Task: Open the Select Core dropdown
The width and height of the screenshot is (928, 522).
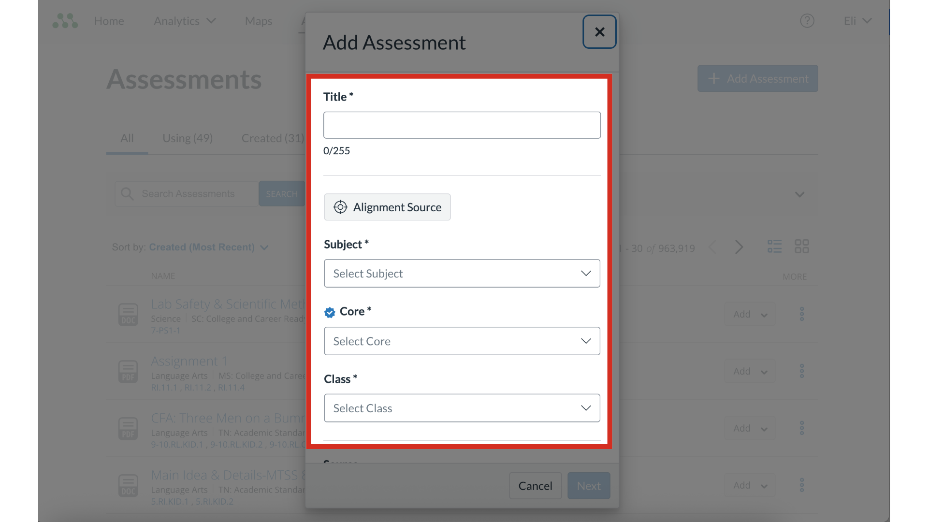Action: 462,341
